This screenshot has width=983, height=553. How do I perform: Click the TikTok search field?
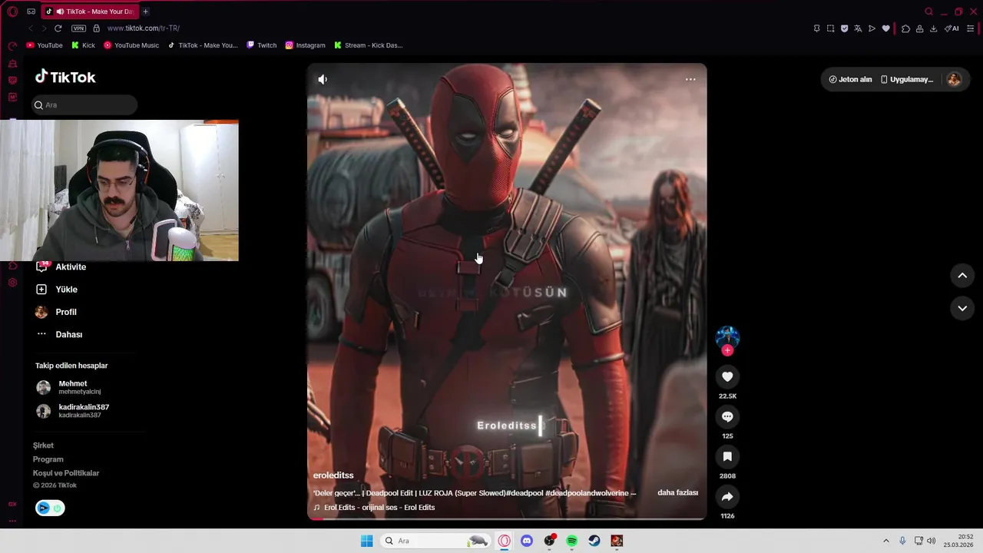coord(84,105)
